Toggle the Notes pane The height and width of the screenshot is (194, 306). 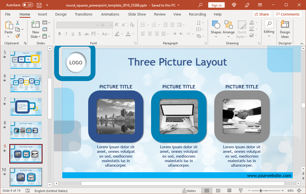click(x=189, y=191)
